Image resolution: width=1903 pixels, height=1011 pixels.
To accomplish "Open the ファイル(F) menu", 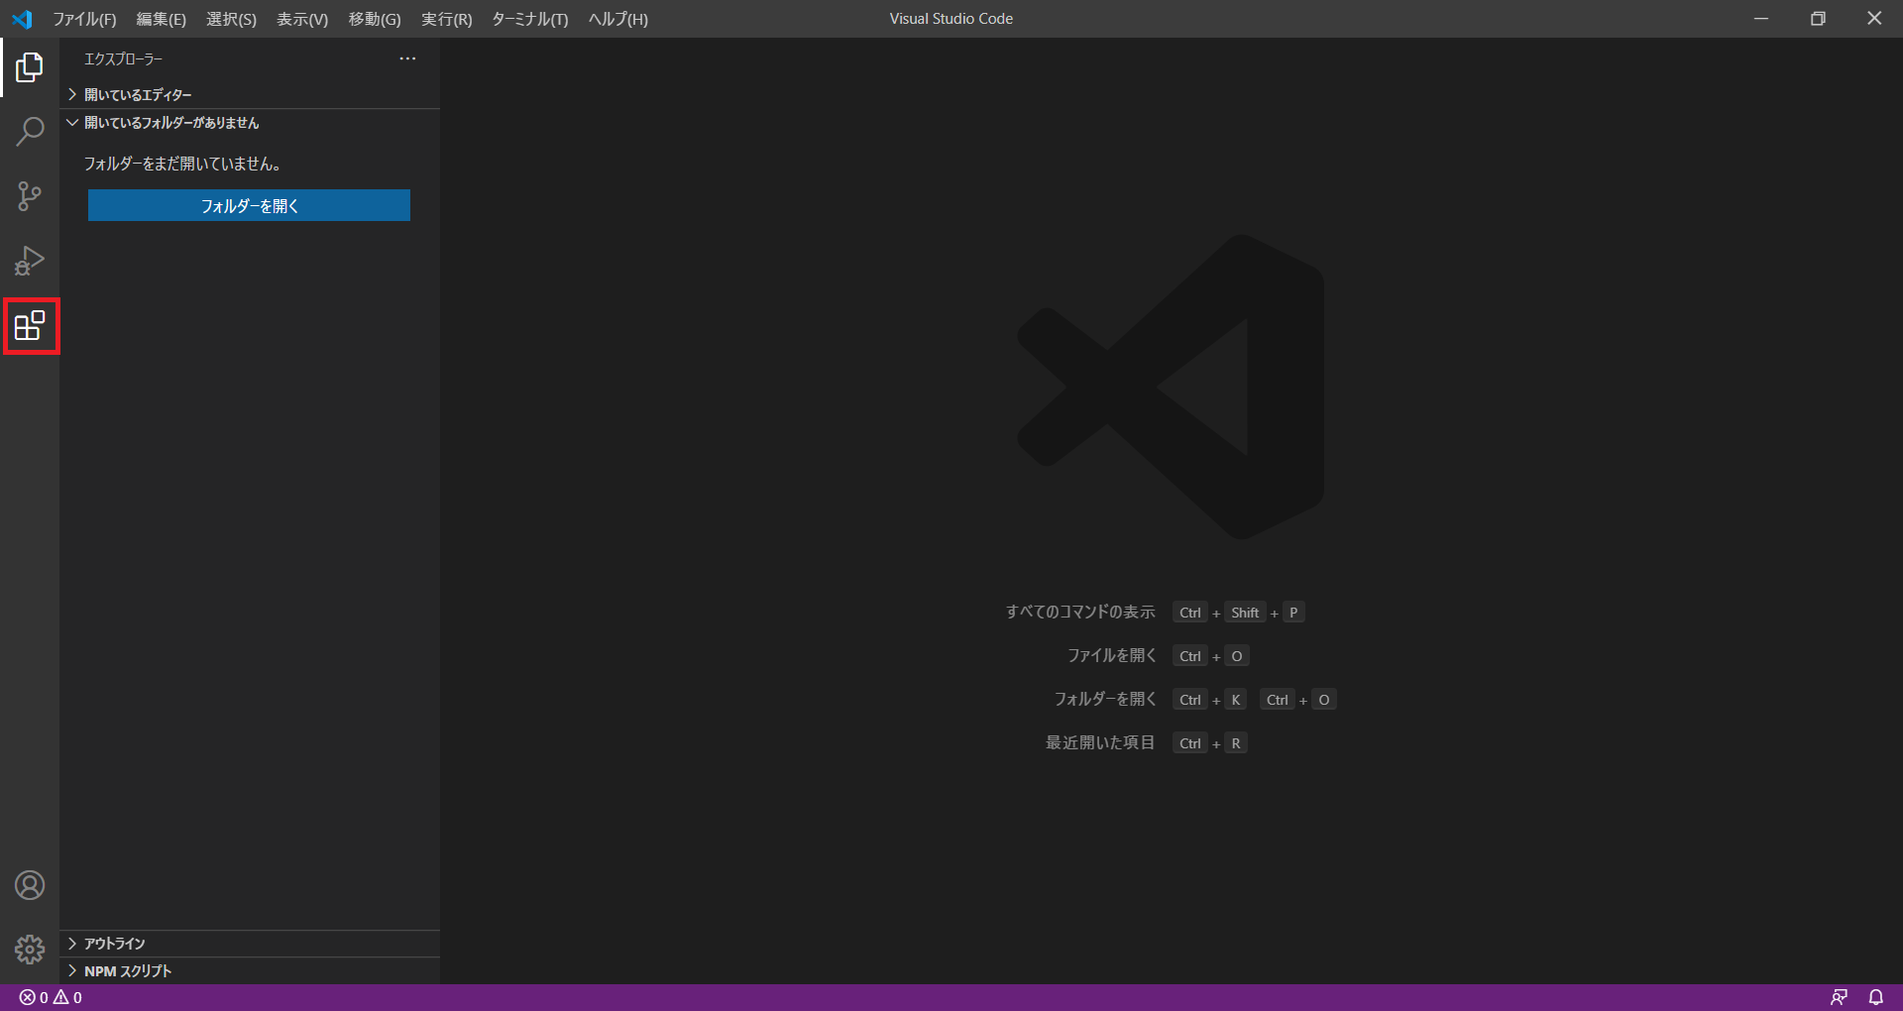I will (x=84, y=19).
